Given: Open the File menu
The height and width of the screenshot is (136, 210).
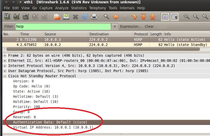Looking at the screenshot, I should 7,8.
